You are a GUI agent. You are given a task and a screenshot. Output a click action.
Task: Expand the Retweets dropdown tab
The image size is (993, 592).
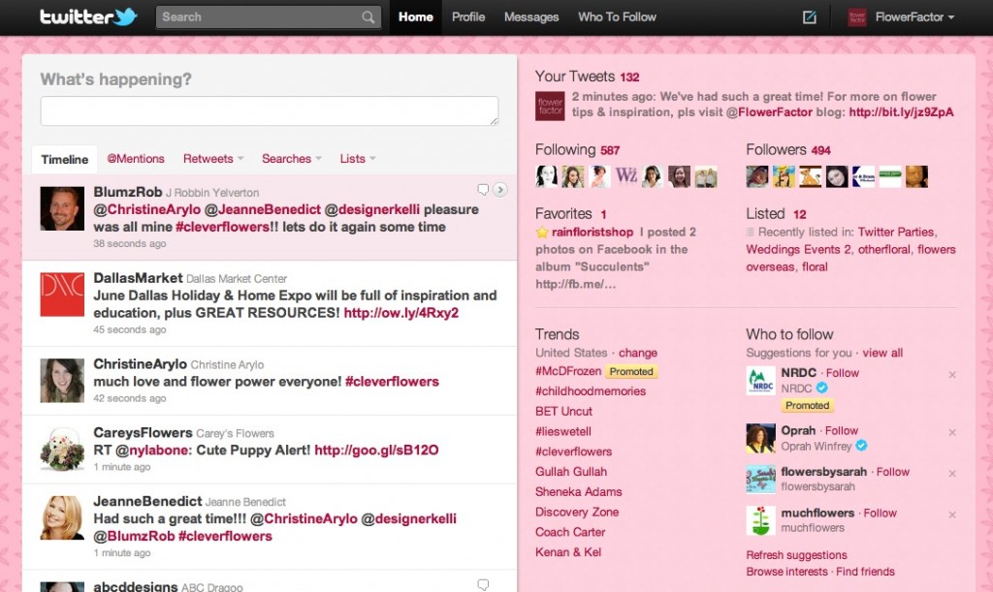pyautogui.click(x=212, y=159)
